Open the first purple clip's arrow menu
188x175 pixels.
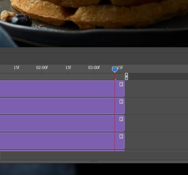121,84
